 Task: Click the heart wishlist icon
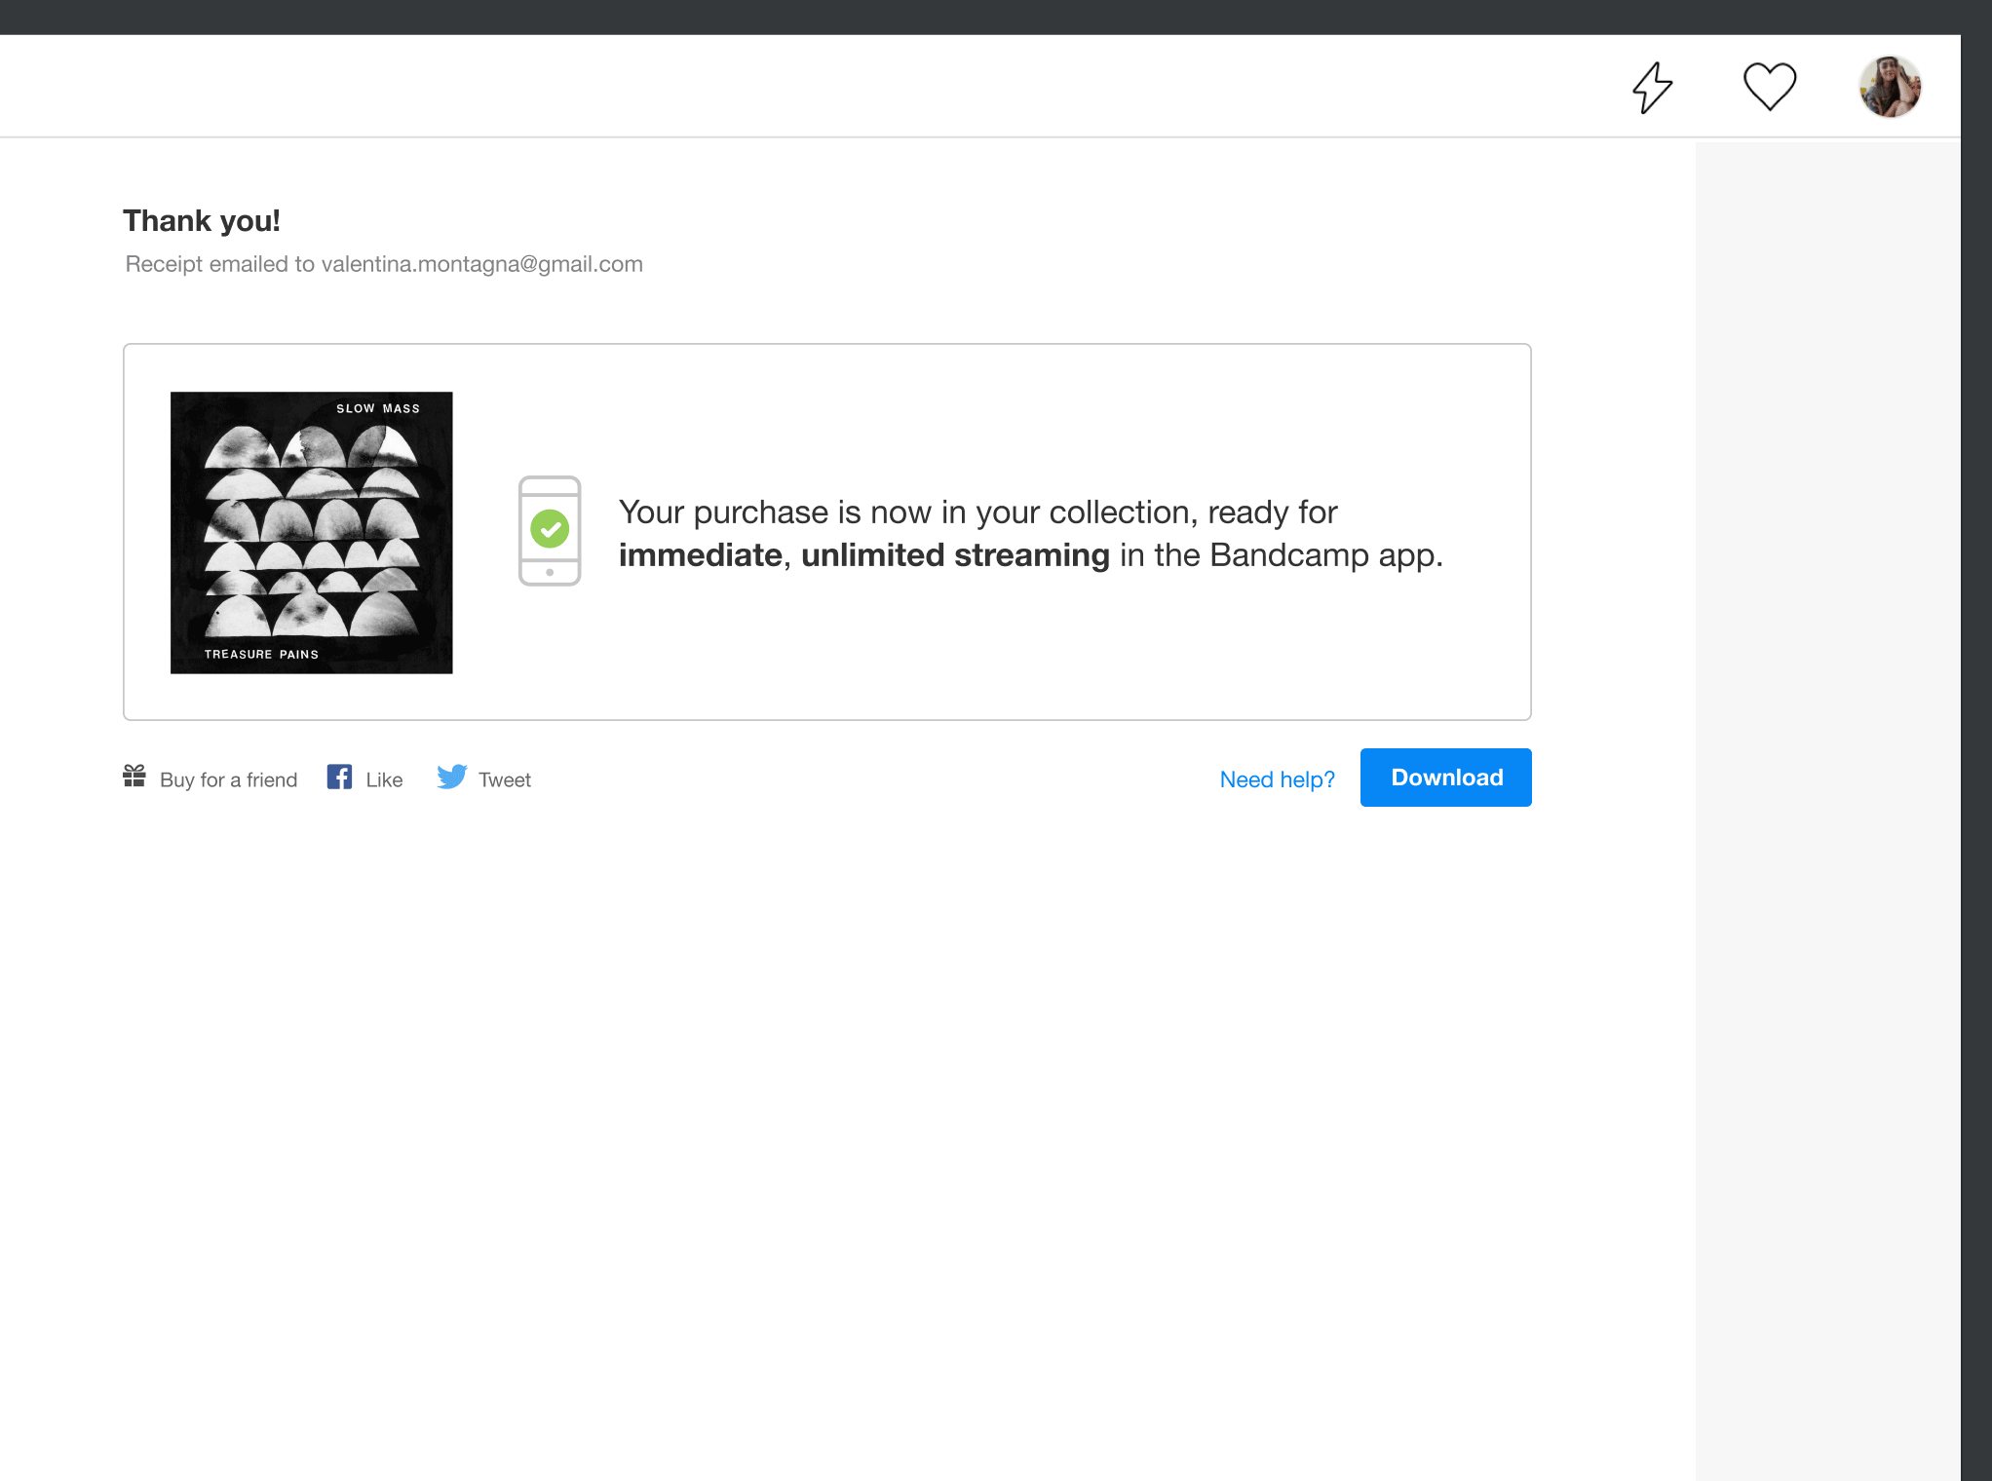pos(1769,87)
